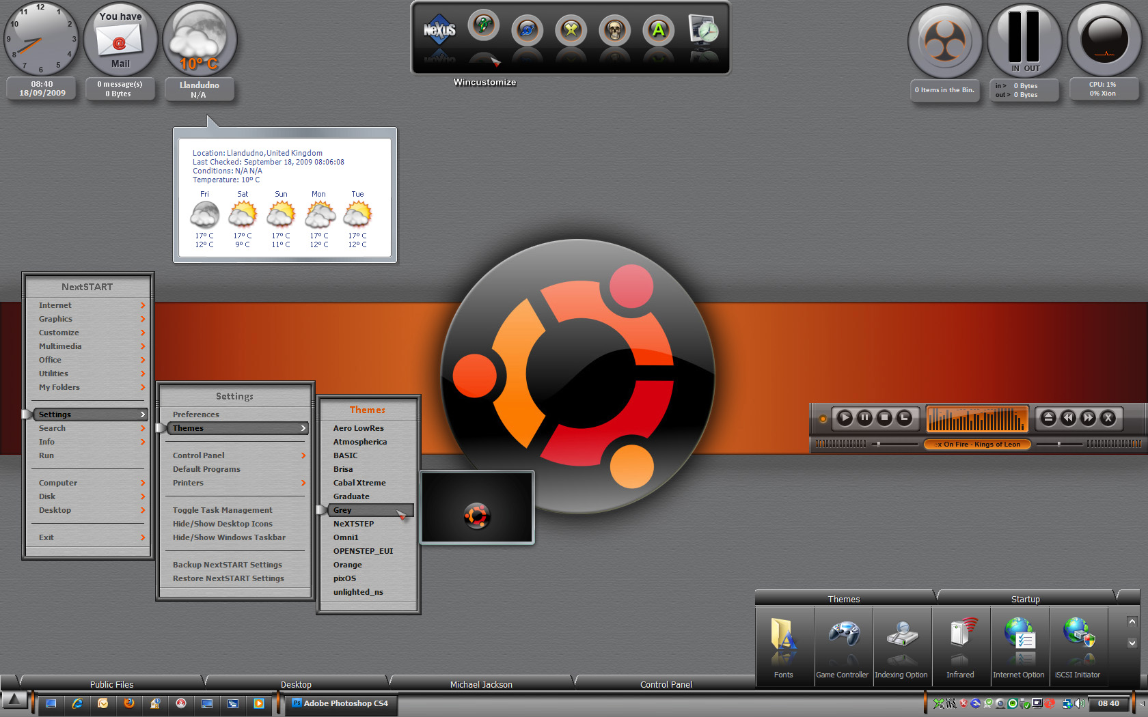Open the Mail widget envelope
The image size is (1148, 717).
pos(120,40)
